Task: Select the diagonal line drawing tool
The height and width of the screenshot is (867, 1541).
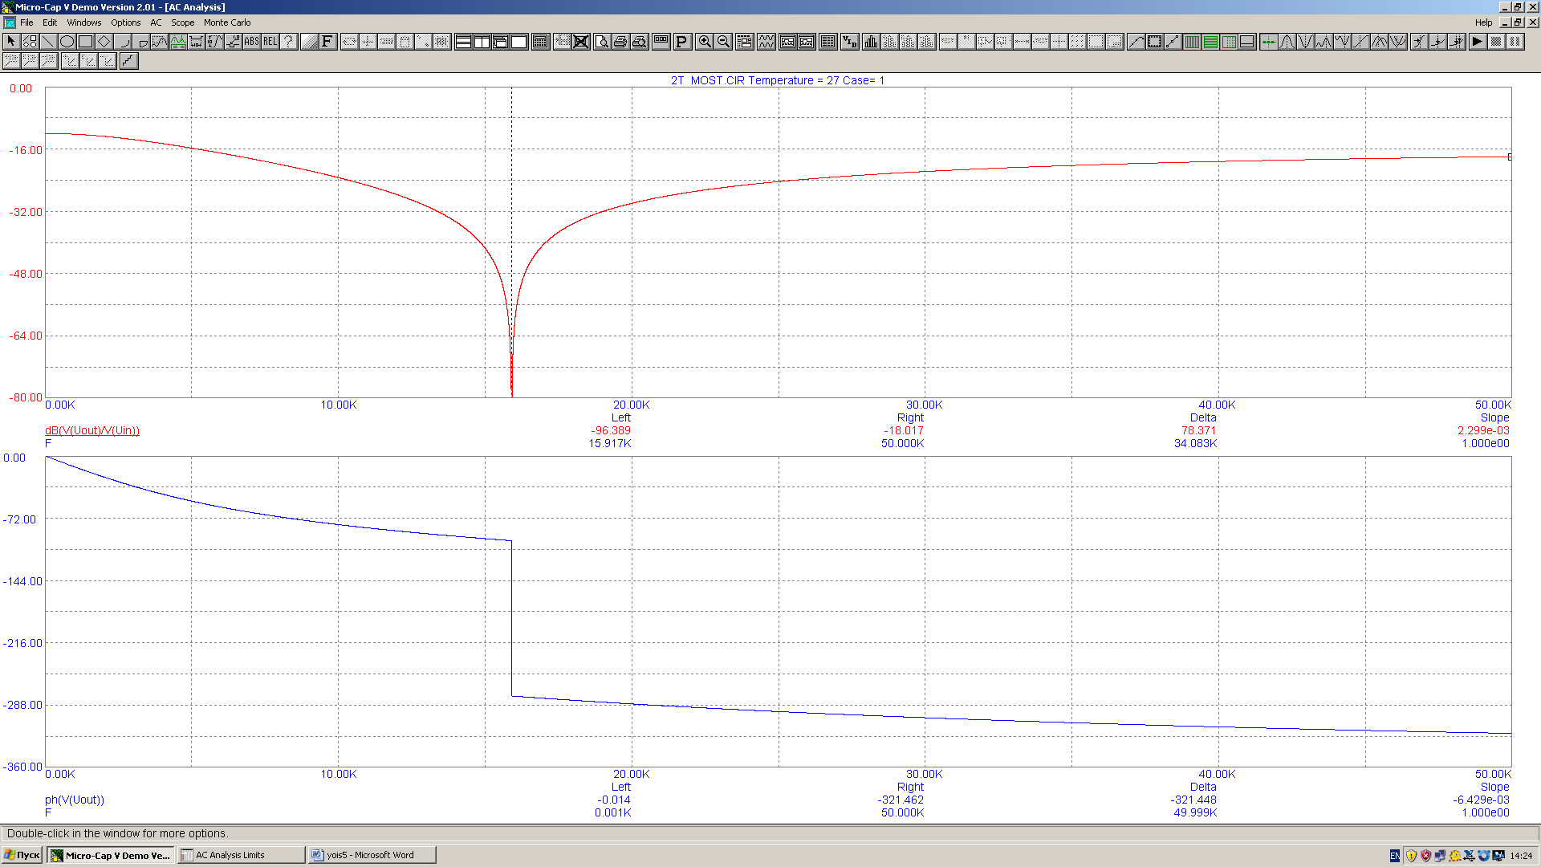Action: coord(48,42)
